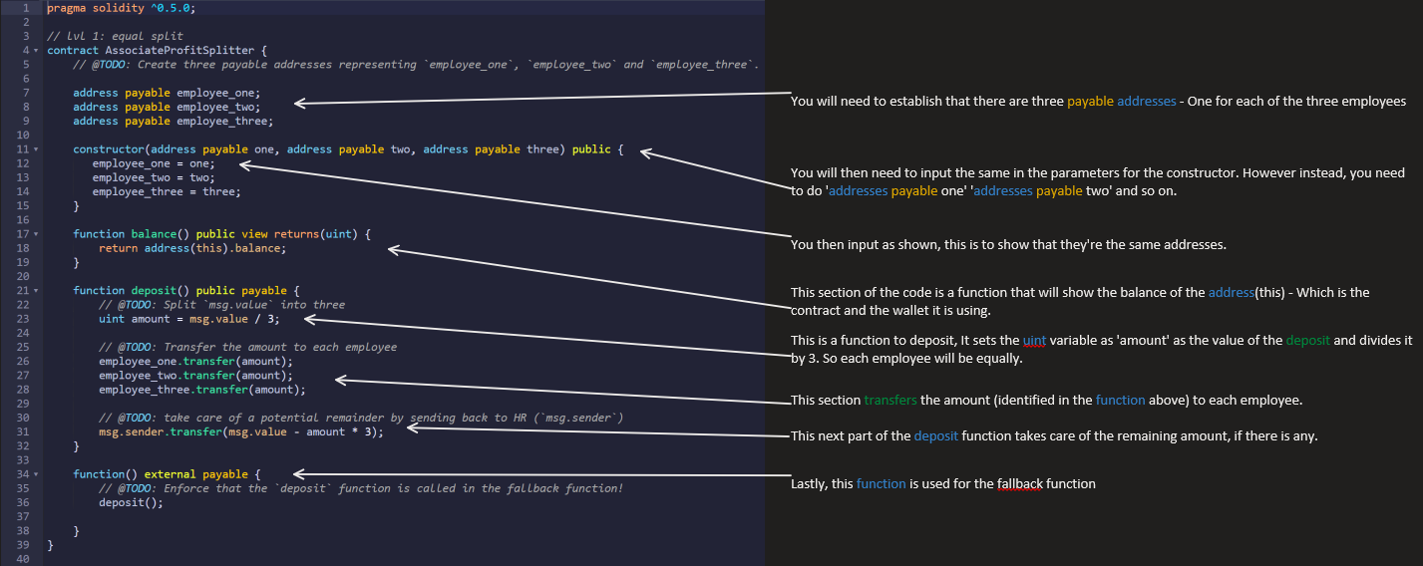Select line number 23 in the gutter
Screen dimensions: 1423x566
click(x=22, y=319)
